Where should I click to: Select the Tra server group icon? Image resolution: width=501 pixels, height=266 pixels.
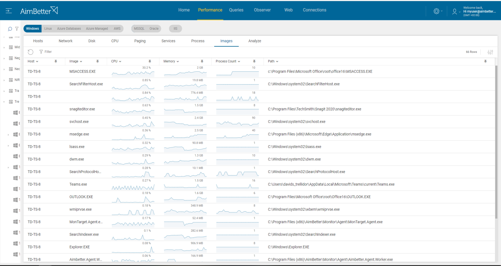coord(11,91)
